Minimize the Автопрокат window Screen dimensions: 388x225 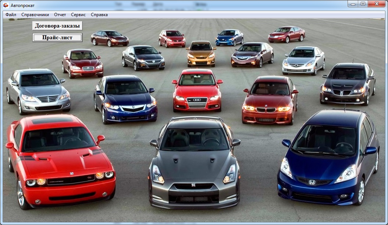click(x=353, y=4)
